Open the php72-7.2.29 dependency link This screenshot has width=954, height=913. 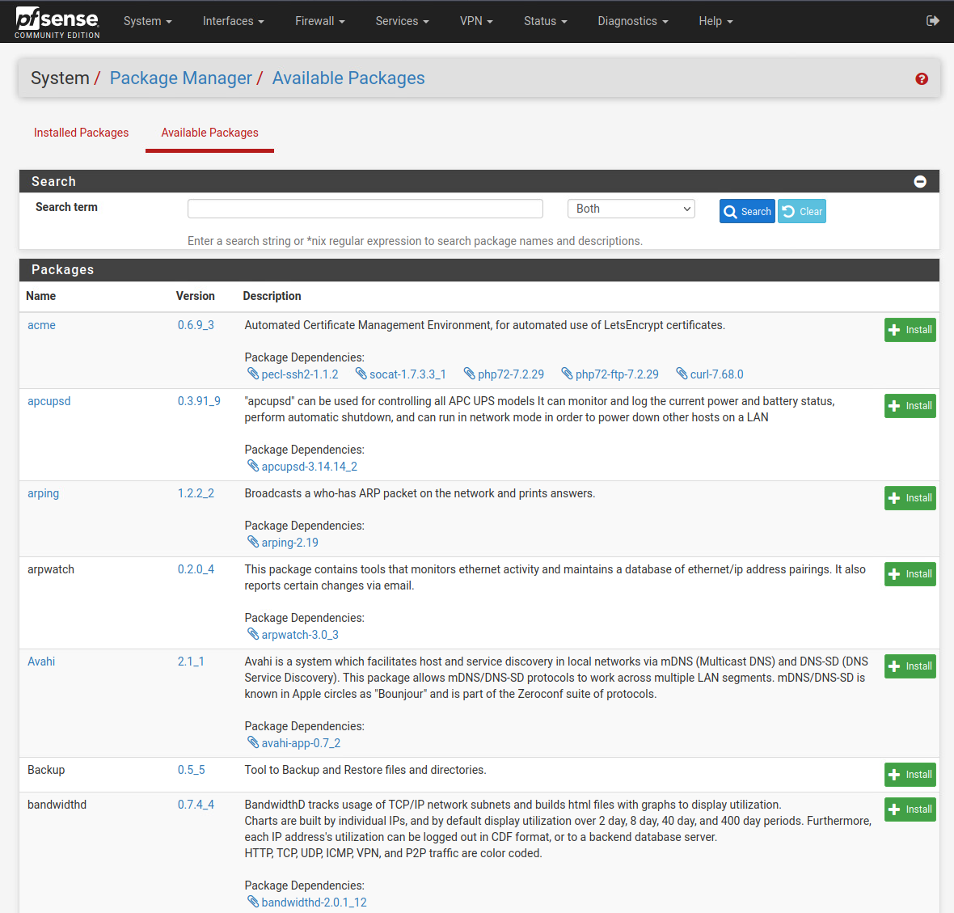tap(511, 374)
